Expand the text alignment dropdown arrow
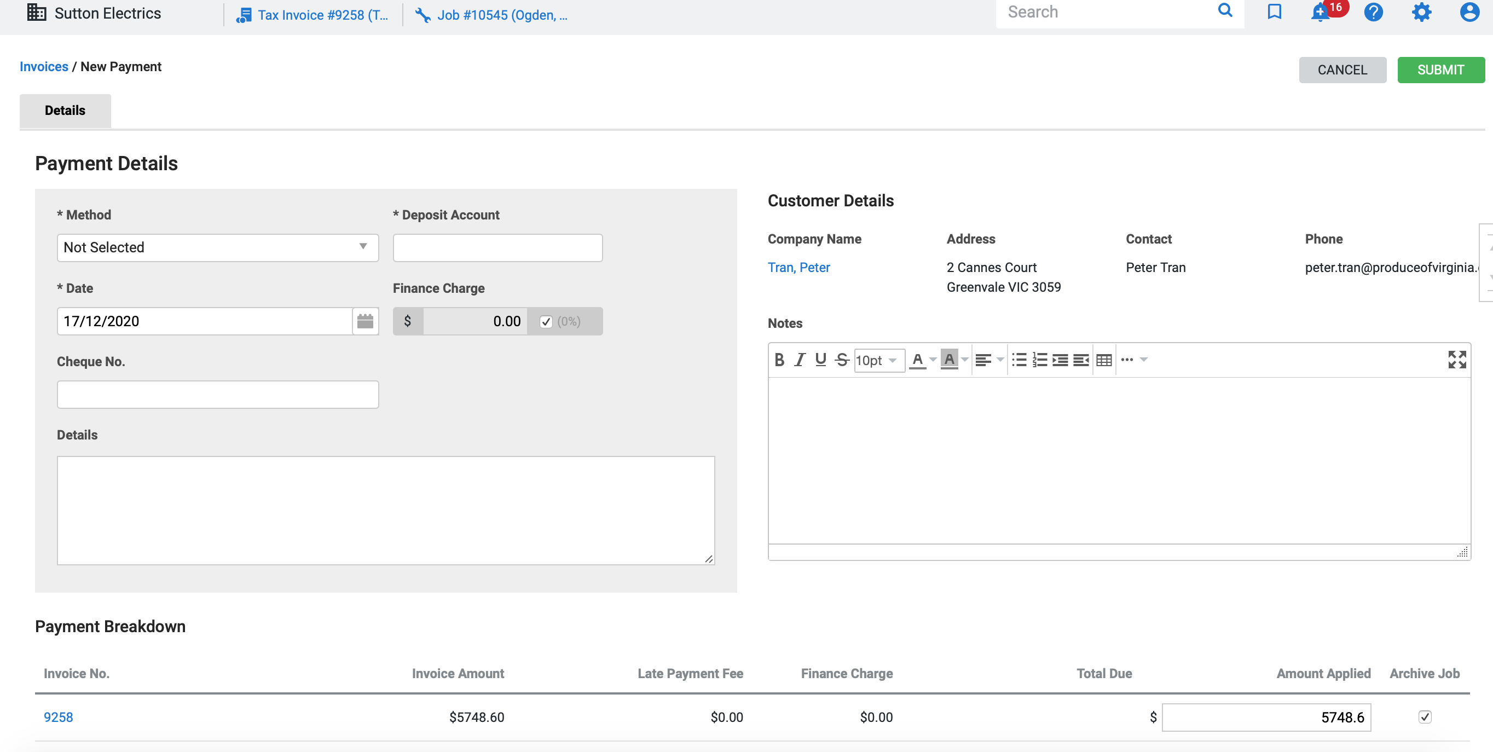The image size is (1493, 752). pyautogui.click(x=1000, y=360)
